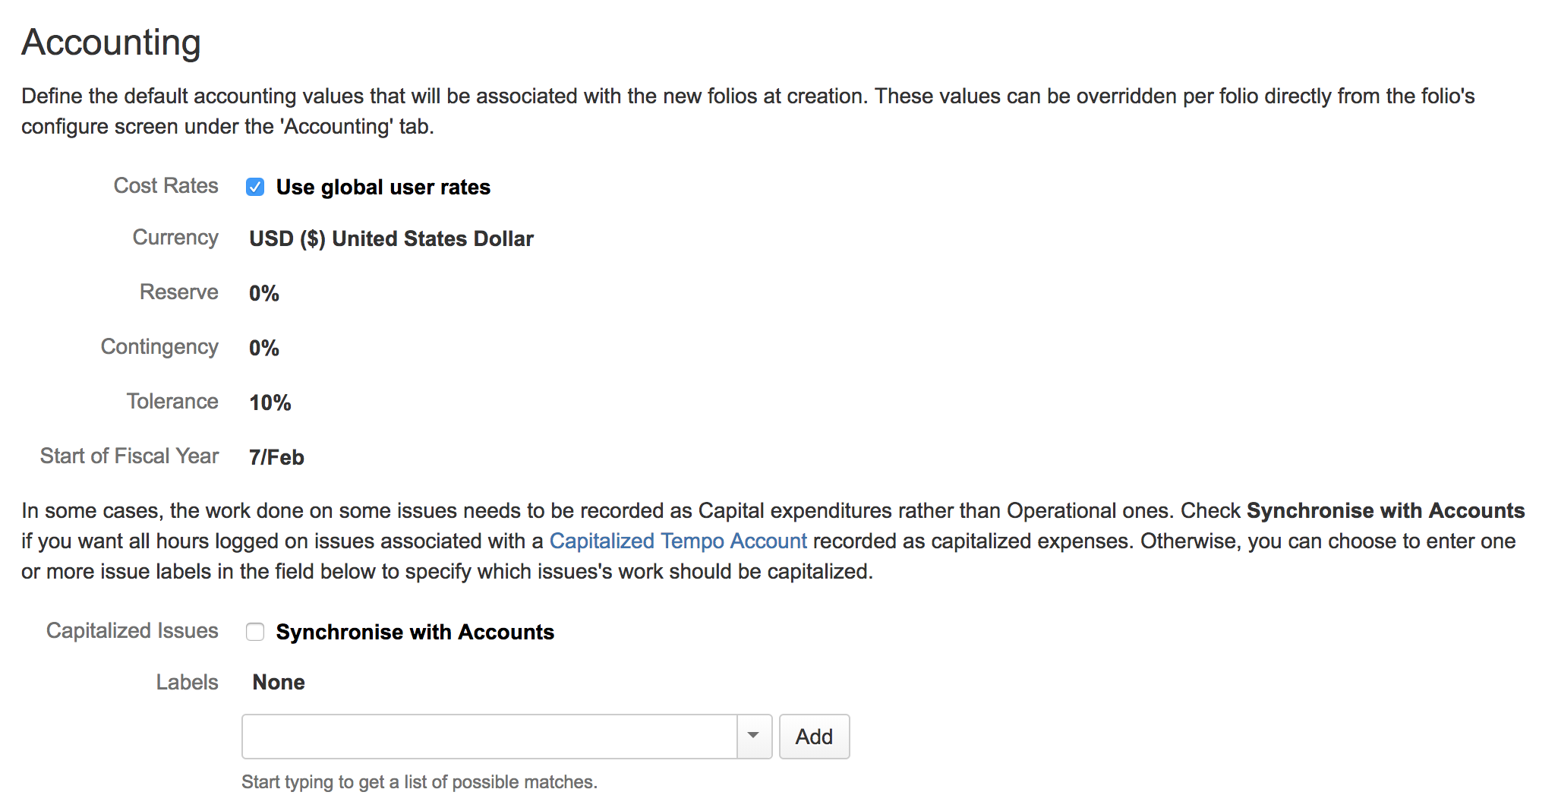
Task: Open the labels dropdown arrow
Action: tap(754, 736)
